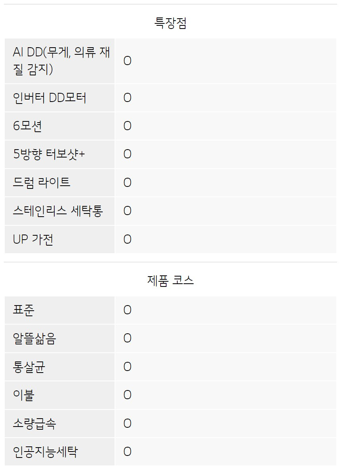This screenshot has height=469, width=341.
Task: Click the O value beside 표준
Action: pos(127,310)
